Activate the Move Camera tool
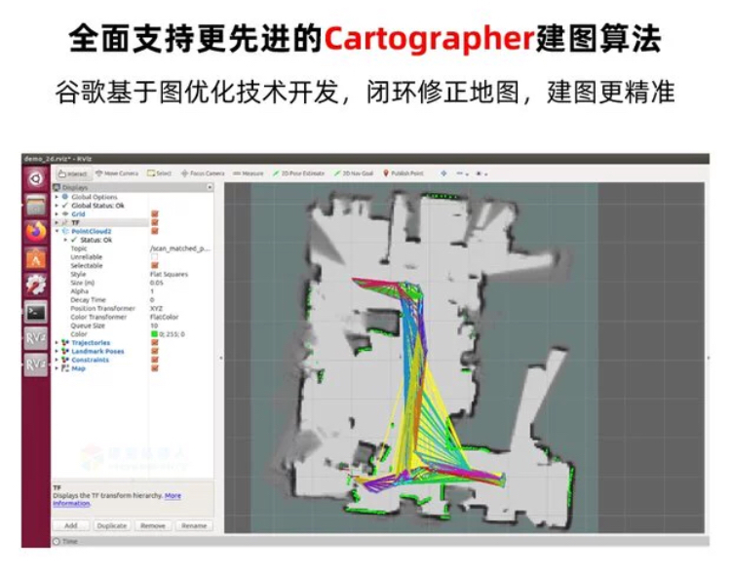This screenshot has height=575, width=731. click(x=117, y=173)
